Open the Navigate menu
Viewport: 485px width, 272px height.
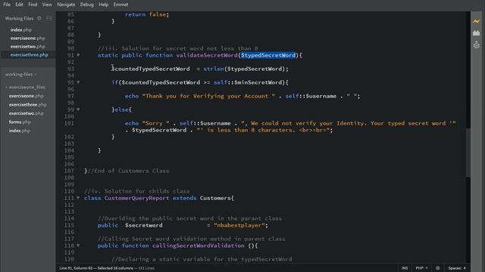click(x=66, y=5)
